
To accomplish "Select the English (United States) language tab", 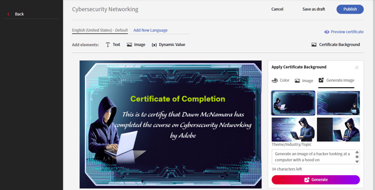I will 100,30.
